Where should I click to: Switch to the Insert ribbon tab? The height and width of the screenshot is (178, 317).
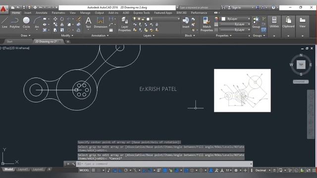click(x=28, y=13)
